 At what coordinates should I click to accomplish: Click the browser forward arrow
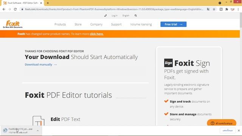point(9,9)
